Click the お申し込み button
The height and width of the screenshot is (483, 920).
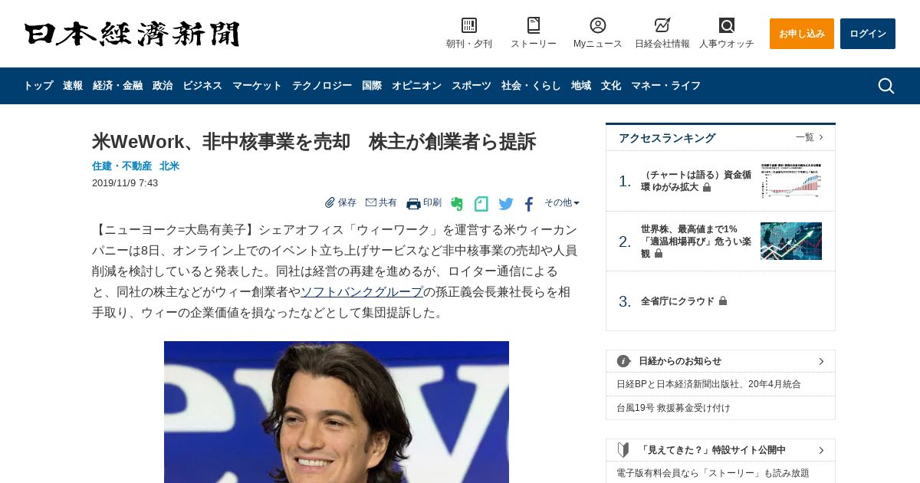(802, 34)
